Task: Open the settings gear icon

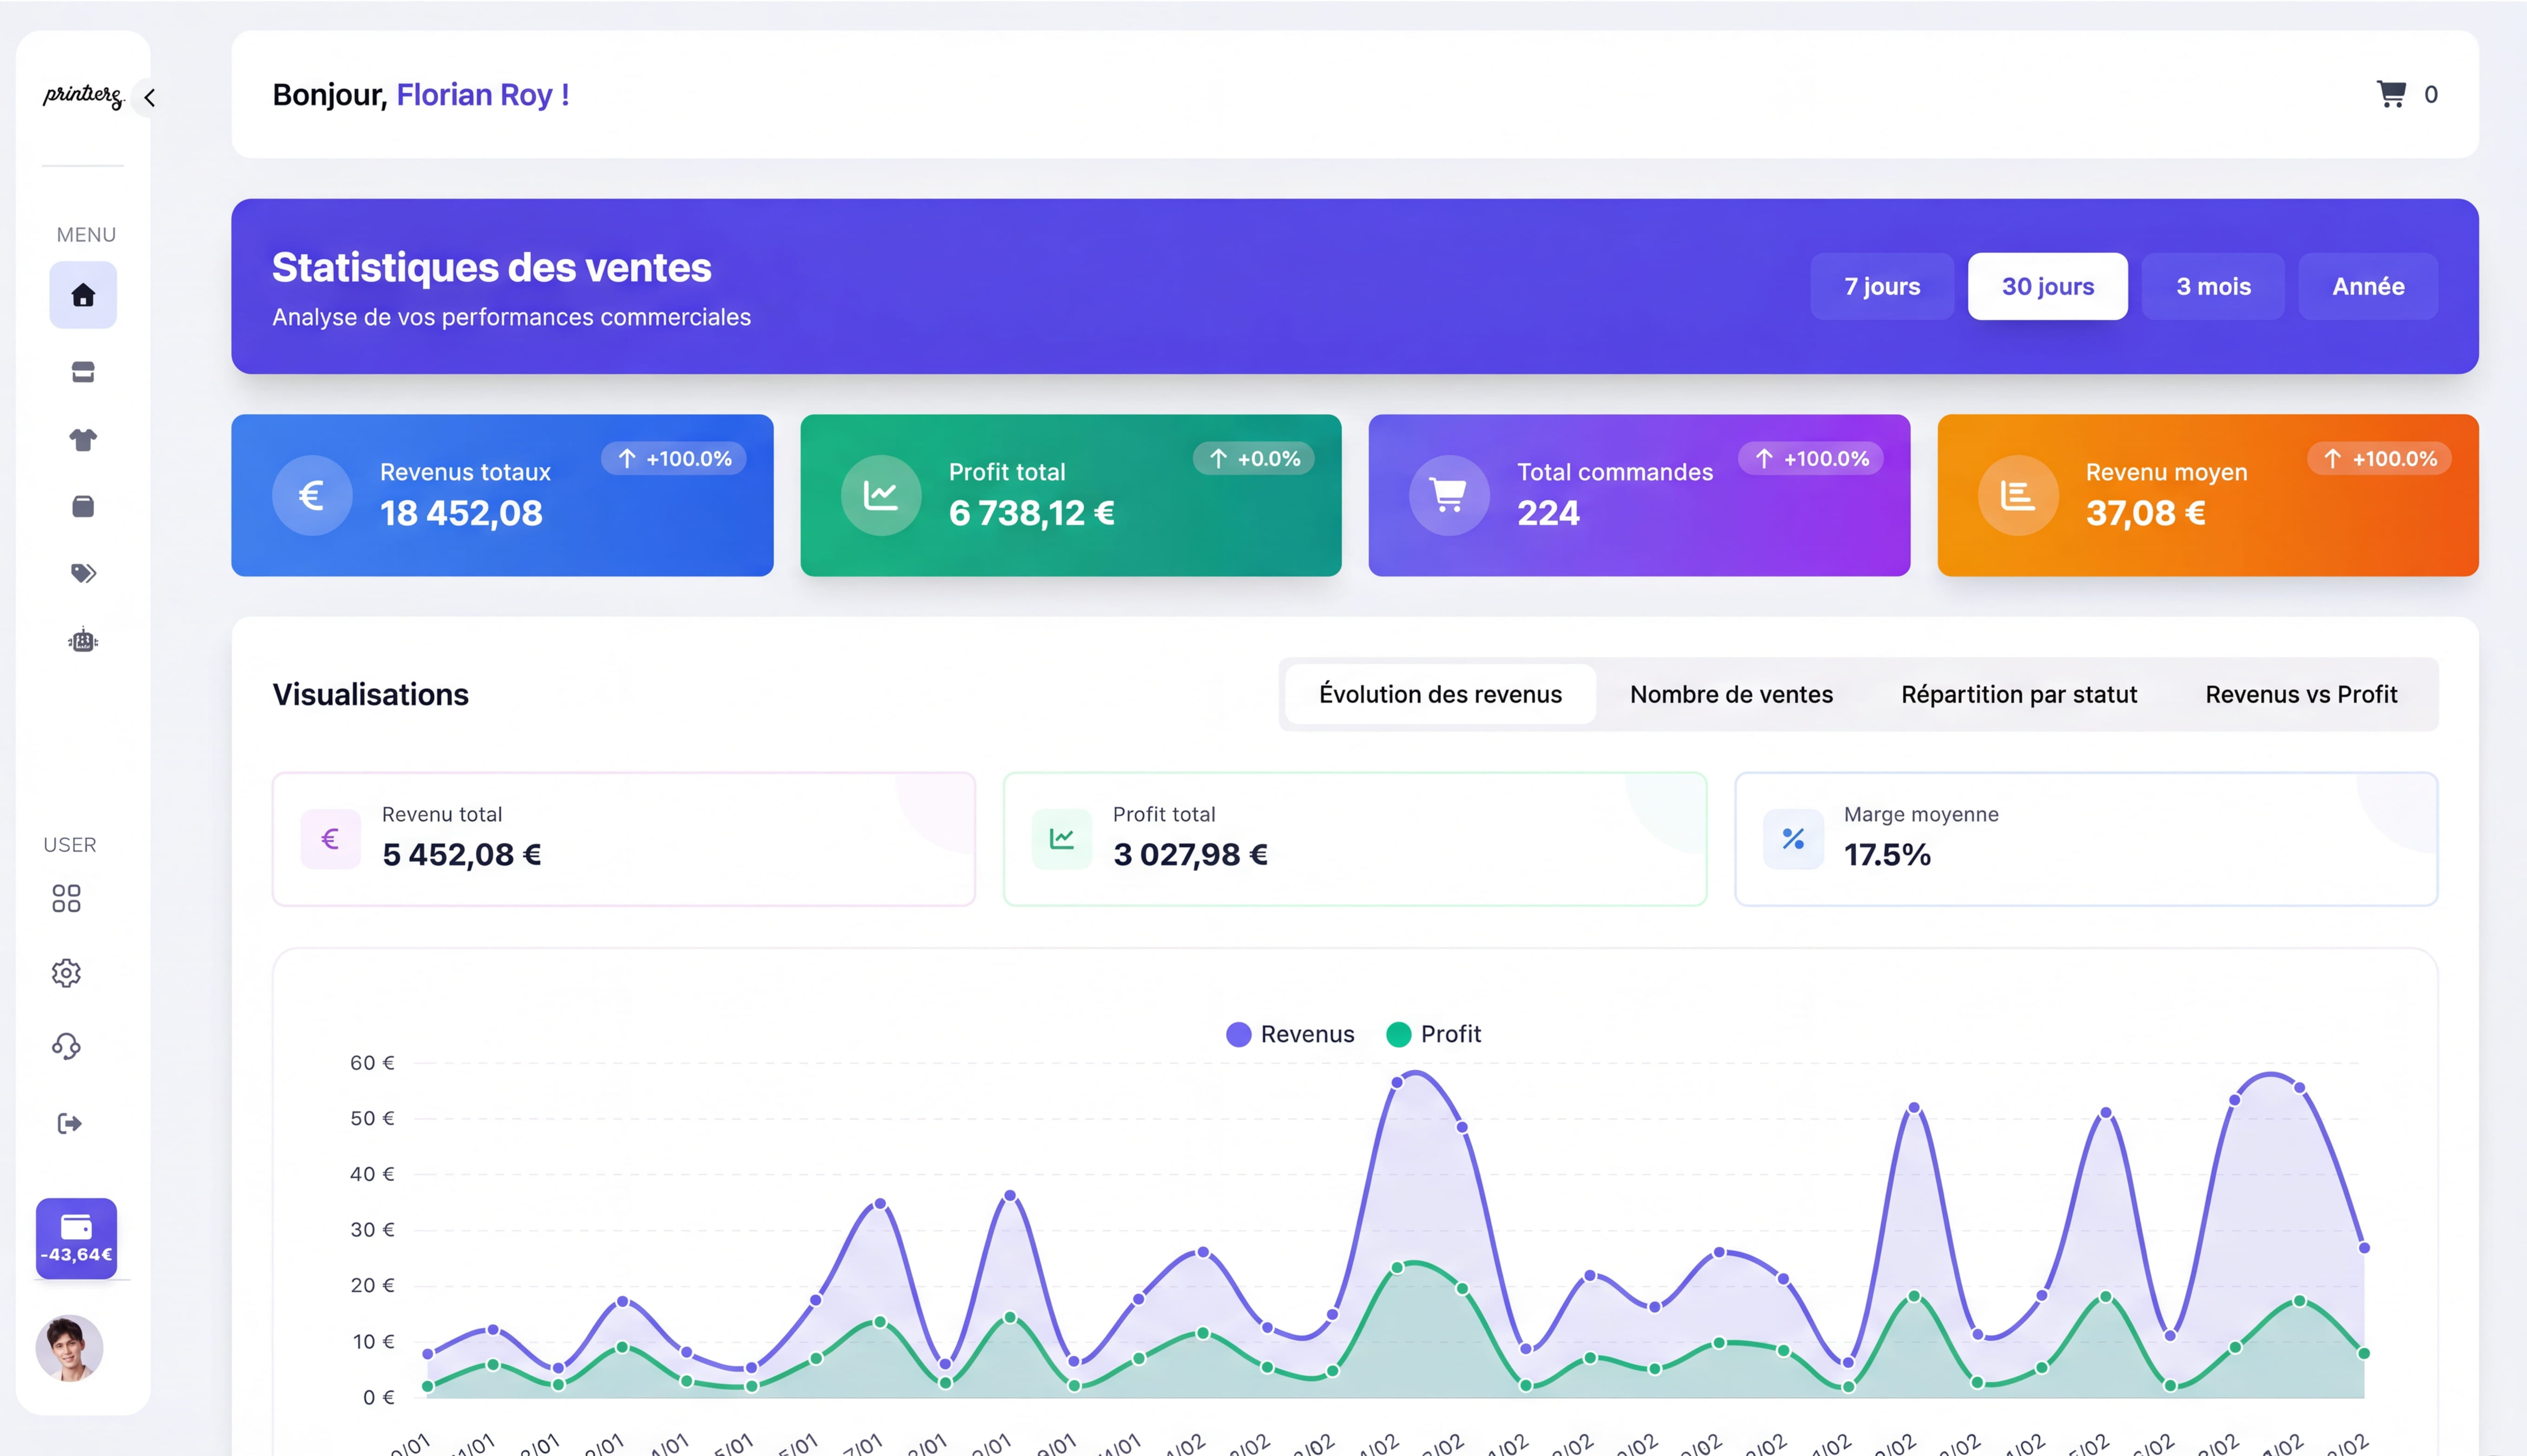Action: click(66, 973)
